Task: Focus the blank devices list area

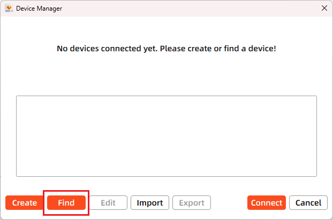Action: click(x=166, y=136)
